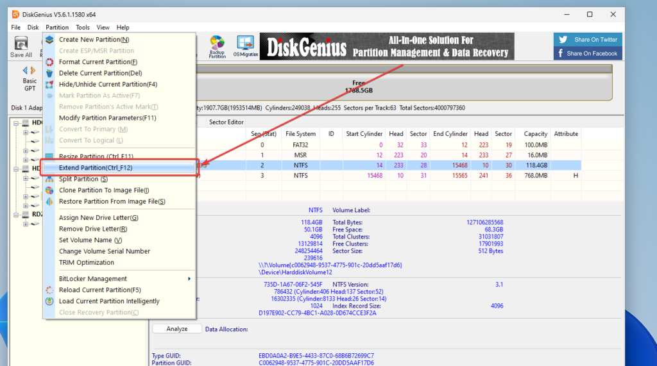Expand BitLocker Management submenu
The image size is (657, 366).
coord(119,278)
